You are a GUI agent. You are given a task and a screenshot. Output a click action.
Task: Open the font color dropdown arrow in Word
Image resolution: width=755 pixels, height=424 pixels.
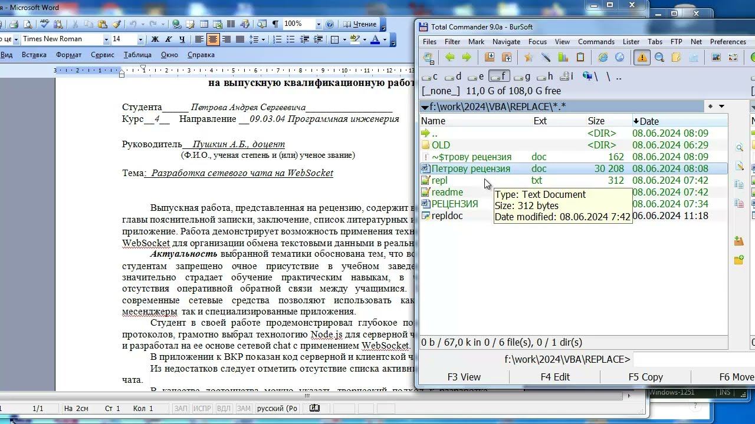tap(385, 39)
